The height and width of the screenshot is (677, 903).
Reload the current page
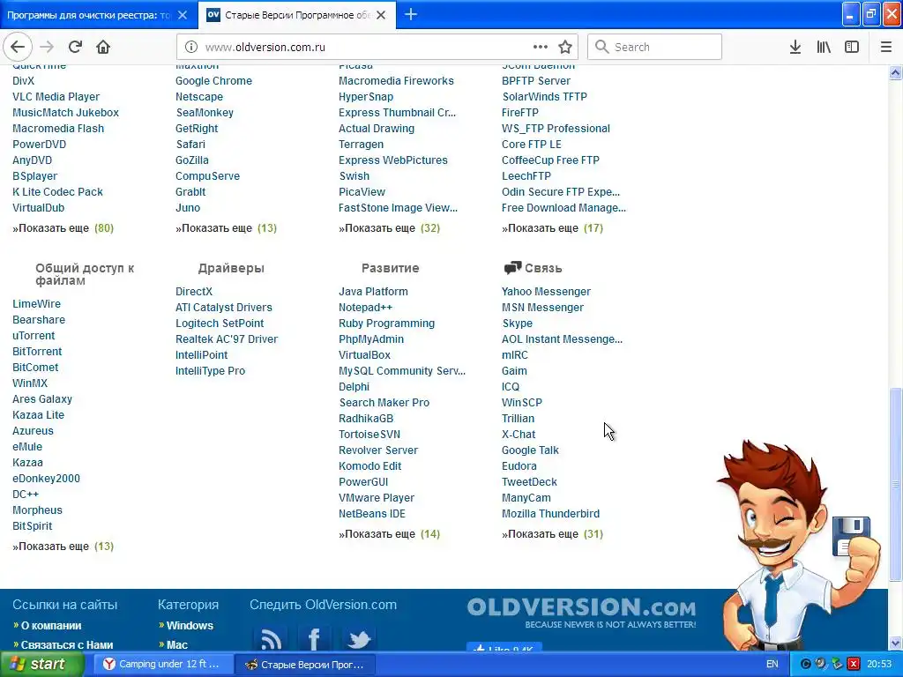76,47
